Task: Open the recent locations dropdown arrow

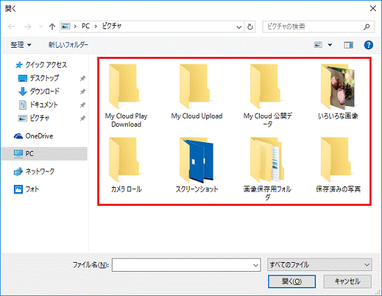Action: 41,26
